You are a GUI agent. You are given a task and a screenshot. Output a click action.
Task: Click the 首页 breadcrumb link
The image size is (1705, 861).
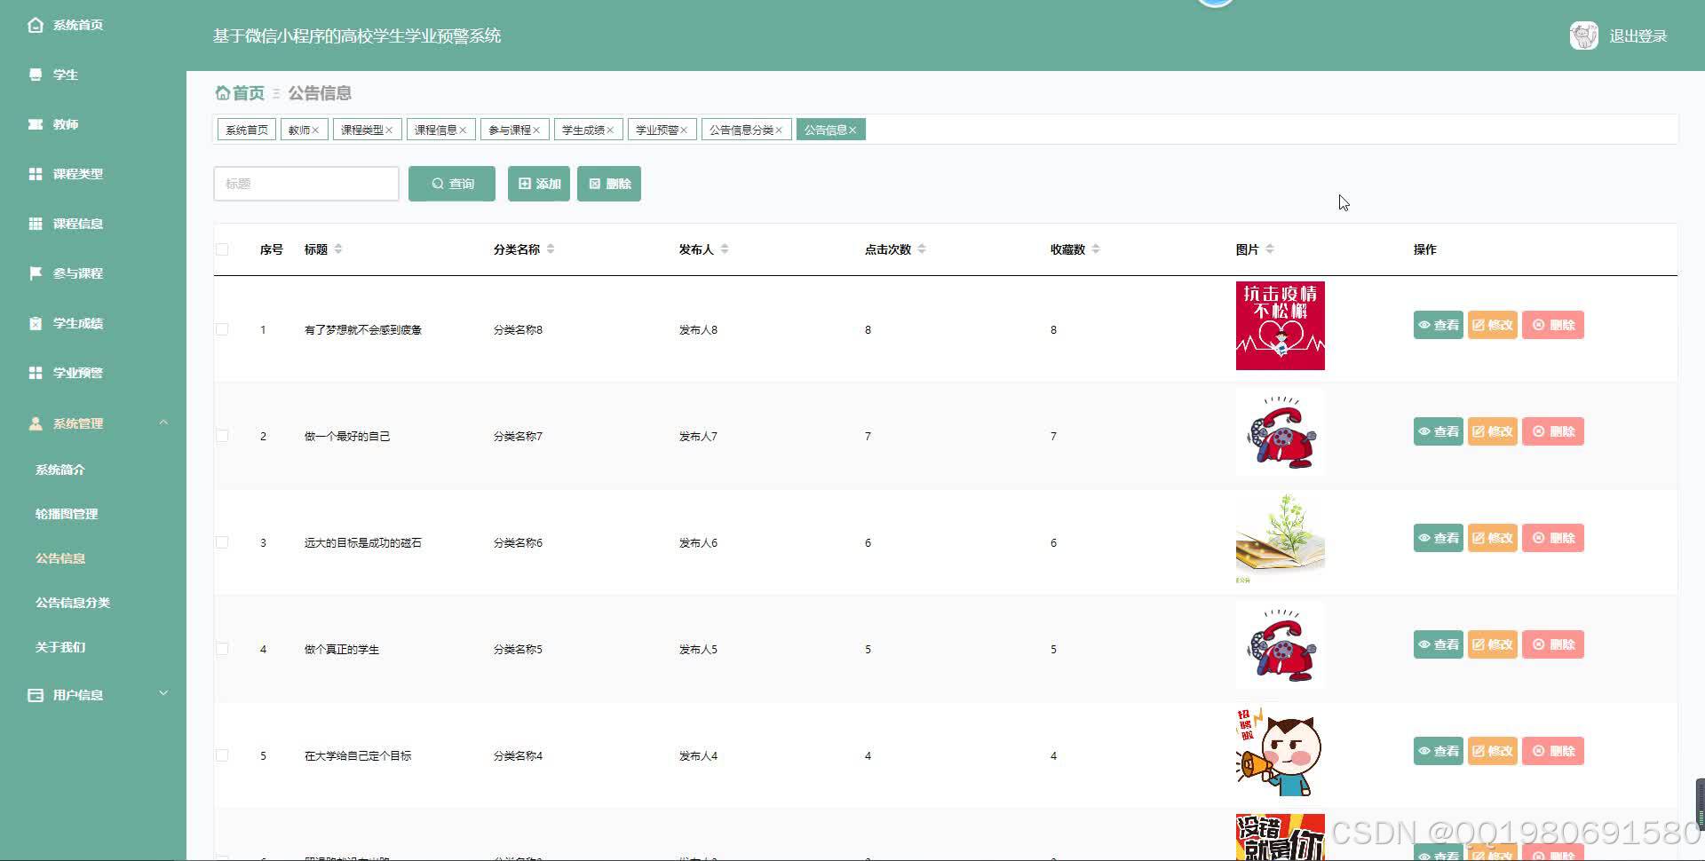tap(249, 93)
